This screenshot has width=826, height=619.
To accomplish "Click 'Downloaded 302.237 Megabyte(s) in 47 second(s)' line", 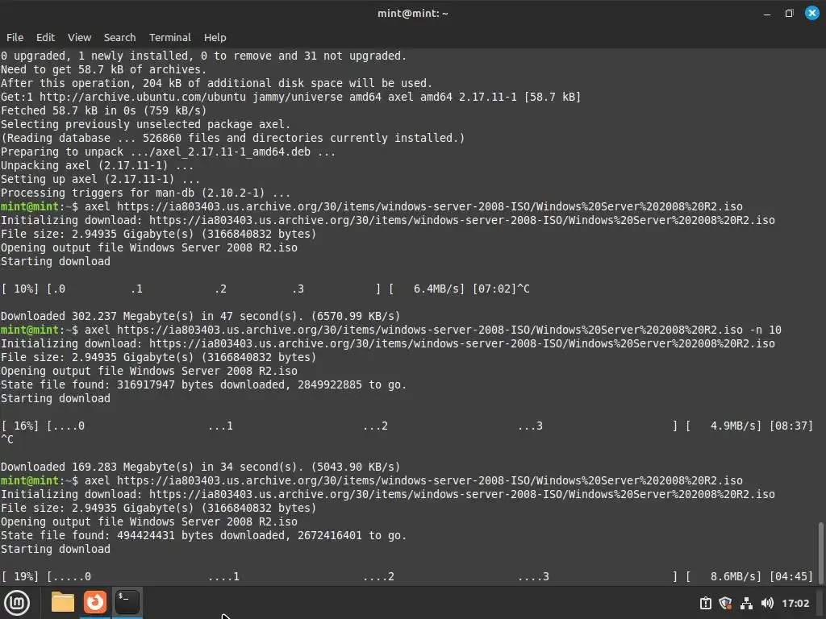I will click(x=200, y=316).
